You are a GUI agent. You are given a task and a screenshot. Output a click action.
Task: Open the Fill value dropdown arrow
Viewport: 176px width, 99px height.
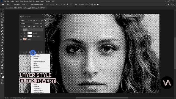44,27
